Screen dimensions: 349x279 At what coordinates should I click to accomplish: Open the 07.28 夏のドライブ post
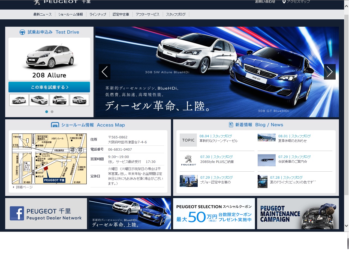[x=293, y=182]
